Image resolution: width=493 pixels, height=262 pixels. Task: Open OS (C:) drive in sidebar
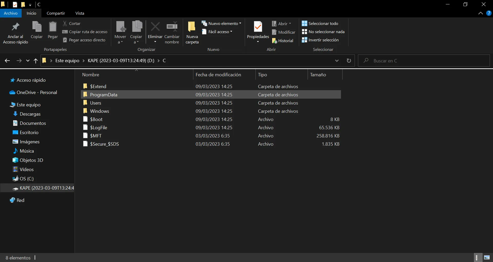[x=23, y=179]
